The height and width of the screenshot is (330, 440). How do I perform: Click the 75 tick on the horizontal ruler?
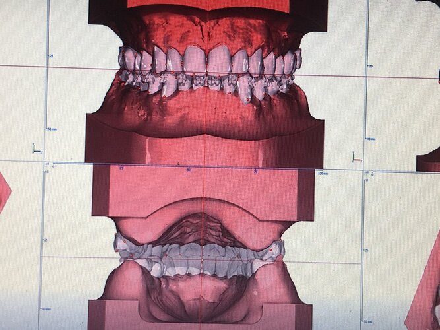point(256,172)
